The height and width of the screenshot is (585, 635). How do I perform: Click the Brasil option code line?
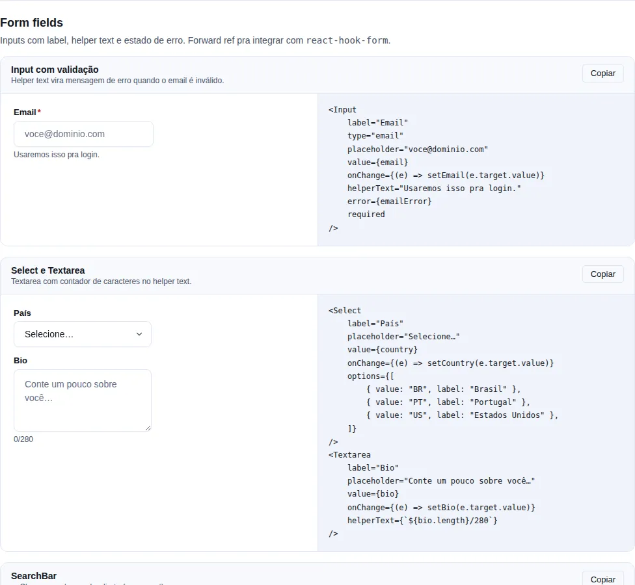[444, 389]
